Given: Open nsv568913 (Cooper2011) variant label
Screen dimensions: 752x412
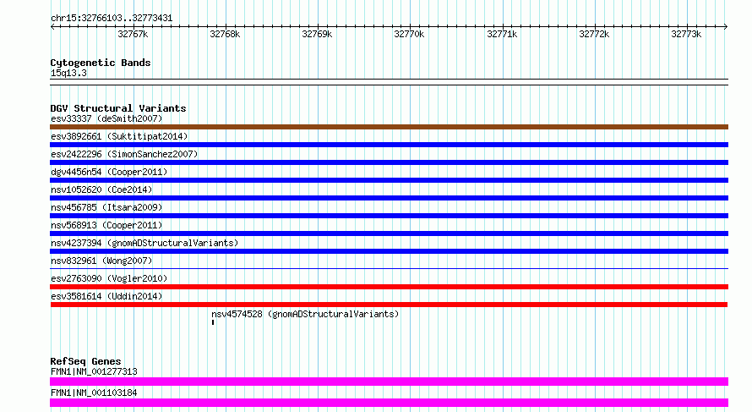Looking at the screenshot, I should coord(106,225).
